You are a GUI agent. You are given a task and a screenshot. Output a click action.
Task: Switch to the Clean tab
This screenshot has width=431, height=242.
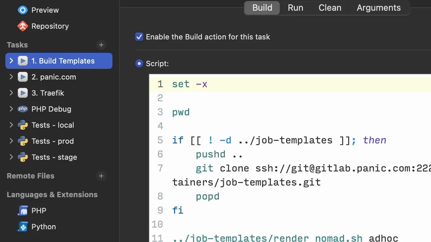click(x=330, y=8)
